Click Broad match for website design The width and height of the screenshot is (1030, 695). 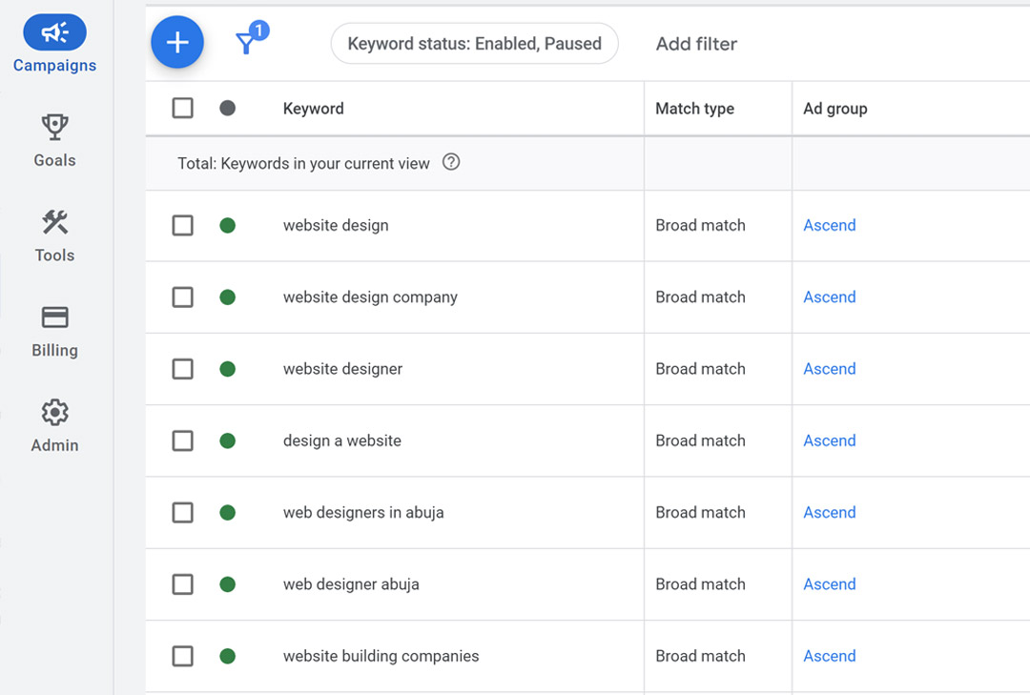[700, 225]
